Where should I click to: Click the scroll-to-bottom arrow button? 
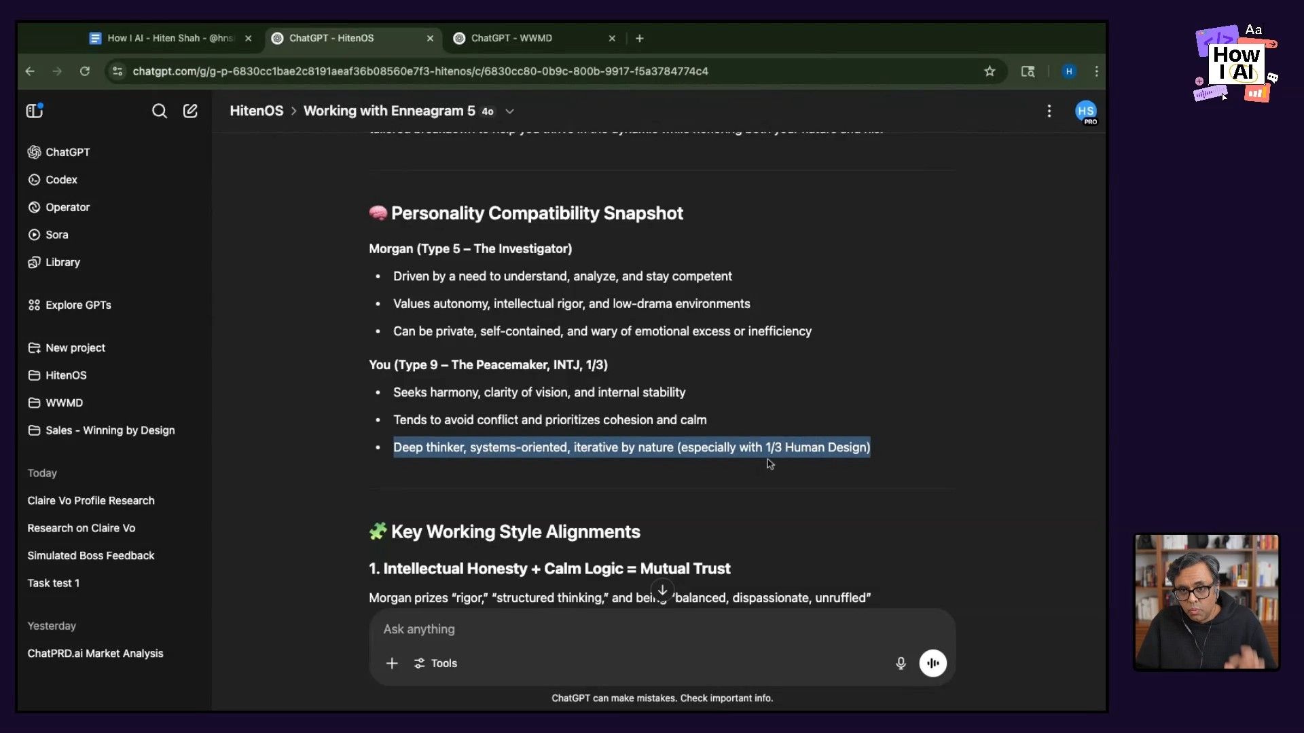click(x=662, y=590)
